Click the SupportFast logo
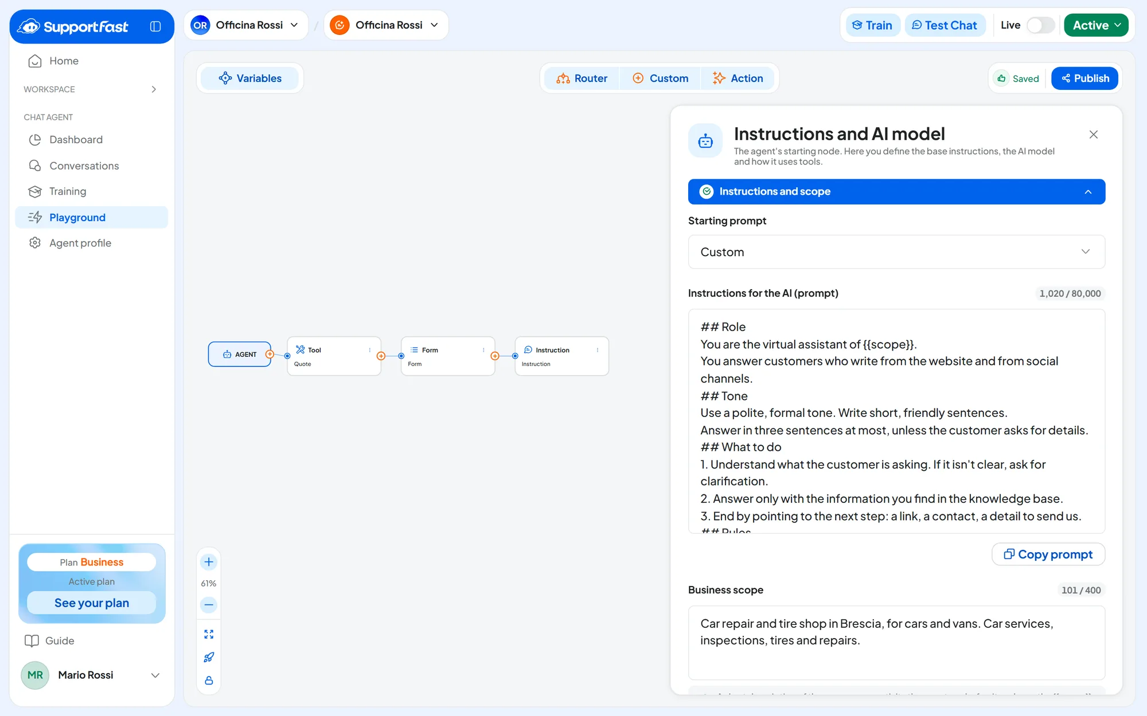Viewport: 1147px width, 716px height. point(73,26)
